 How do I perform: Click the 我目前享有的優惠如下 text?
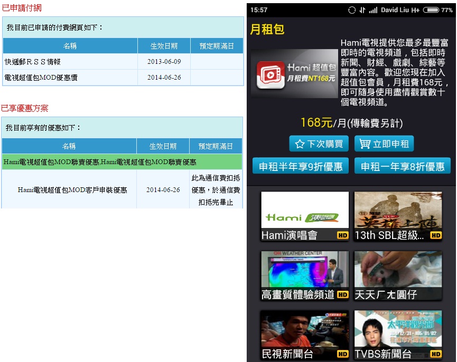tap(43, 128)
